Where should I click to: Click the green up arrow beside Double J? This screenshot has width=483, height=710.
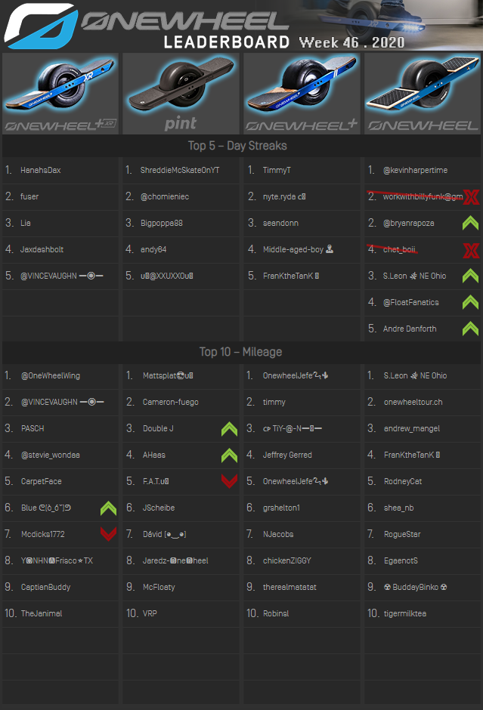(x=229, y=429)
